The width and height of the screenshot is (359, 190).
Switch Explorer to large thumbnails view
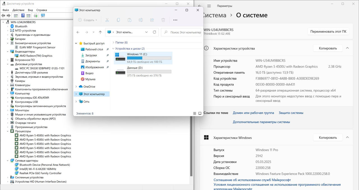point(200,113)
